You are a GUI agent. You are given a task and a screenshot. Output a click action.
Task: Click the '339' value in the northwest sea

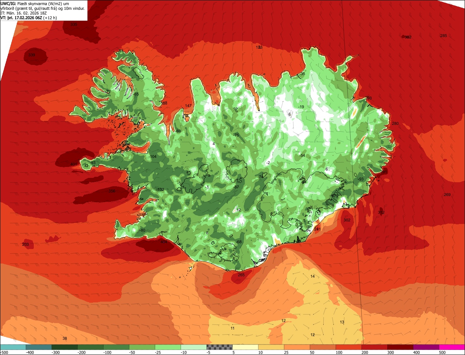[x=32, y=55]
